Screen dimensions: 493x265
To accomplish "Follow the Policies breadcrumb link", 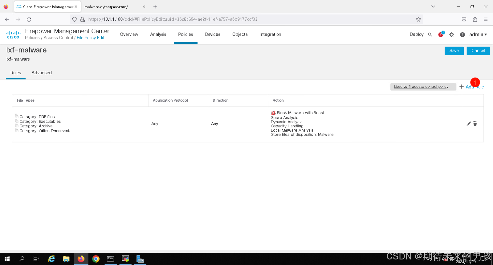I will click(32, 38).
